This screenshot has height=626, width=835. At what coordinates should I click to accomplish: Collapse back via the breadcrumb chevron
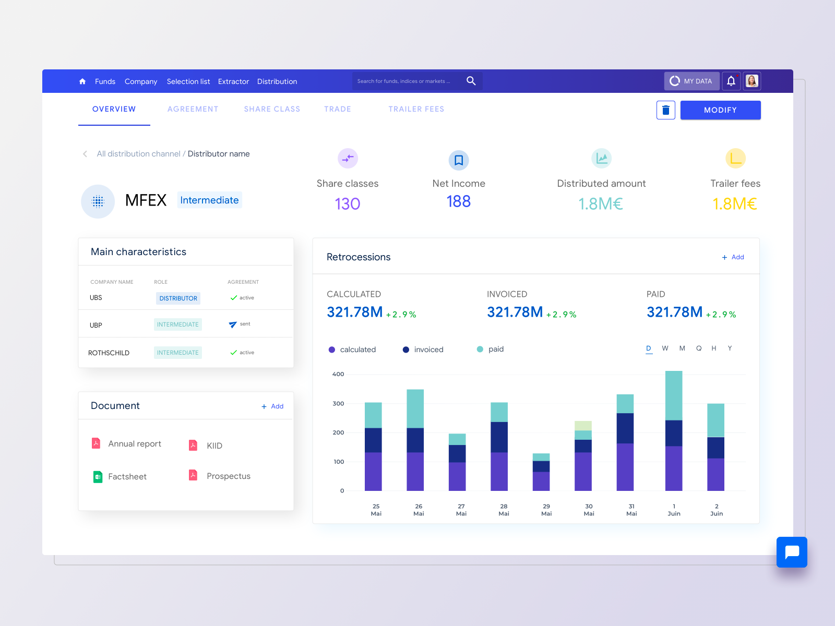point(85,153)
